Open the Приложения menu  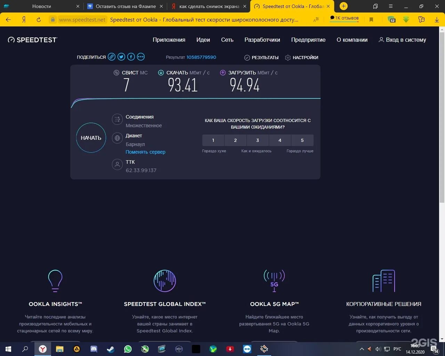pyautogui.click(x=169, y=40)
